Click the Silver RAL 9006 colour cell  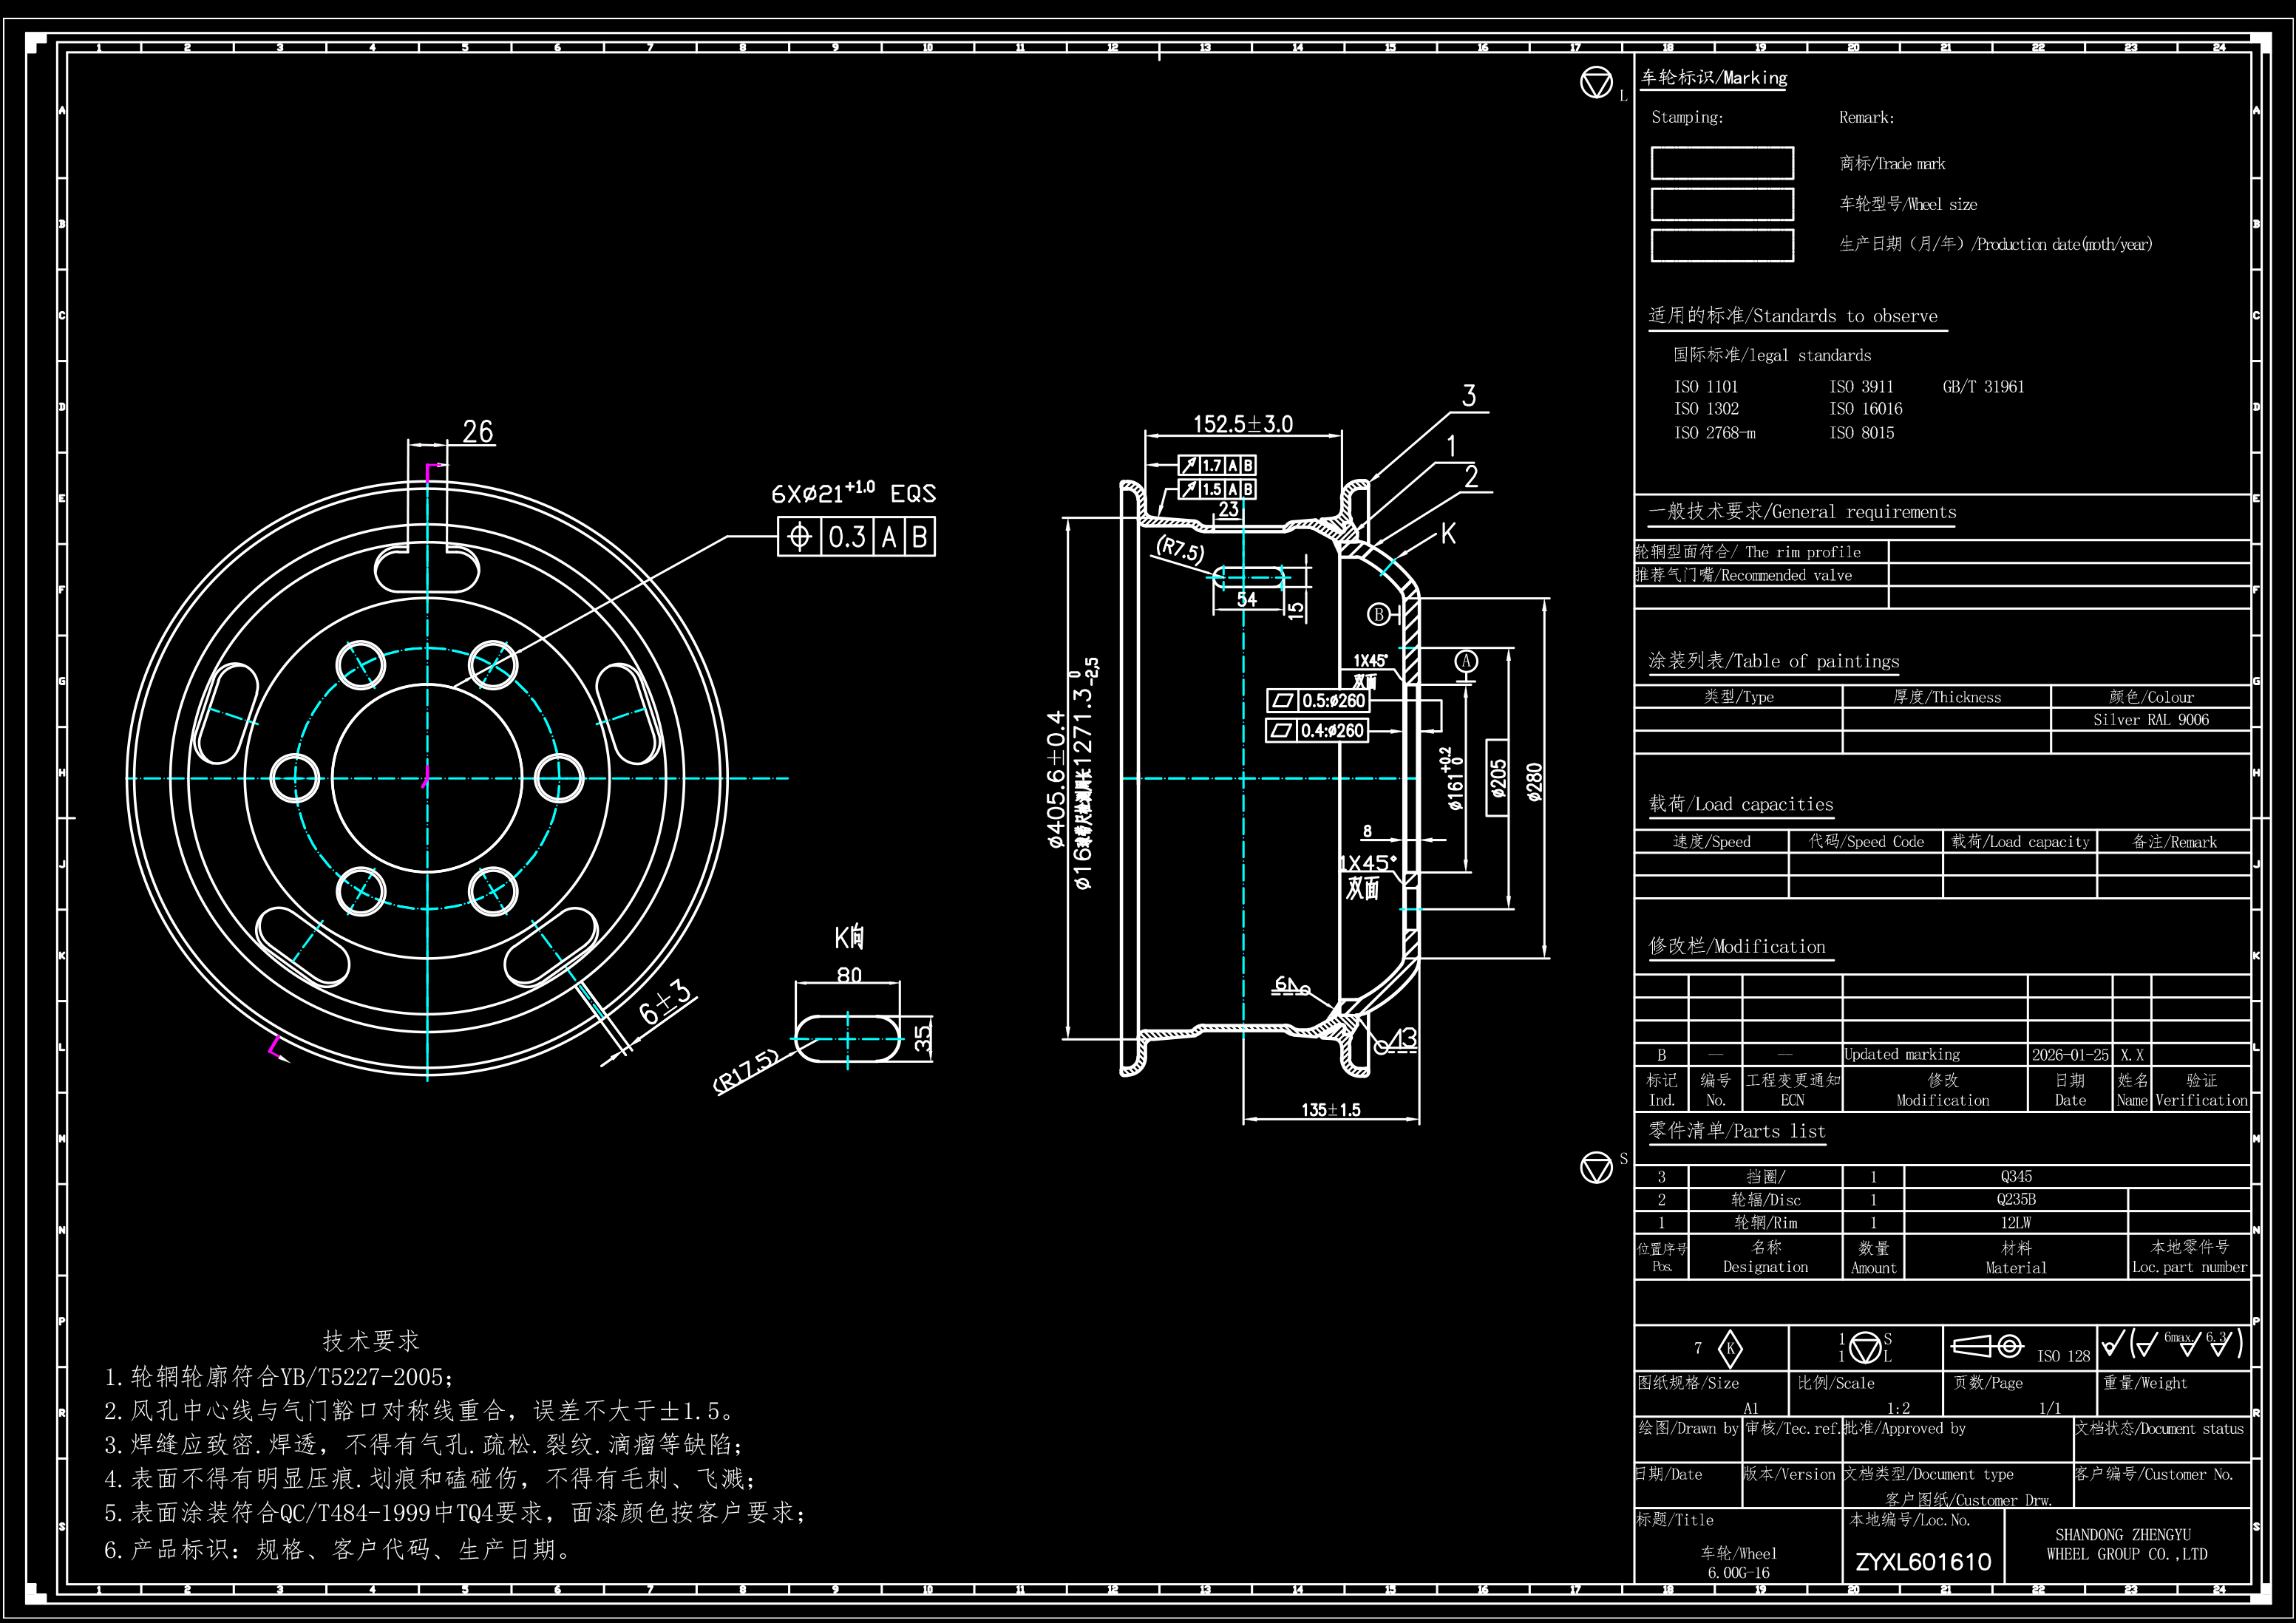pos(2151,720)
